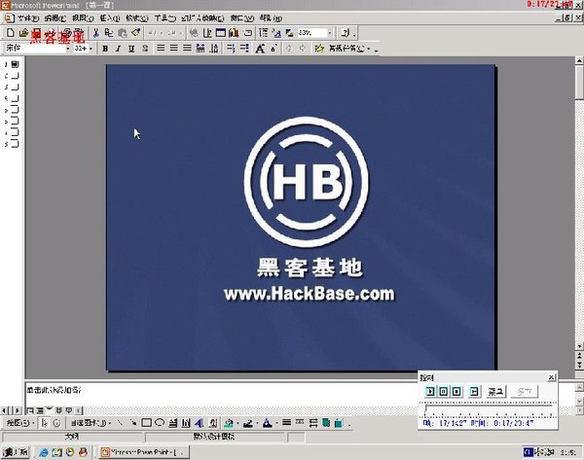Select the Format Painter brush icon
This screenshot has height=460, width=584.
(135, 33)
